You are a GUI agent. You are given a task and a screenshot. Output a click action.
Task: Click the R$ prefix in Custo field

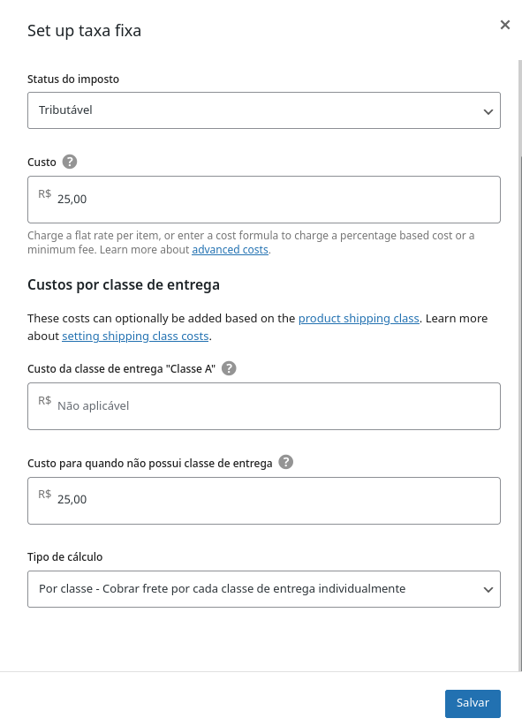44,193
